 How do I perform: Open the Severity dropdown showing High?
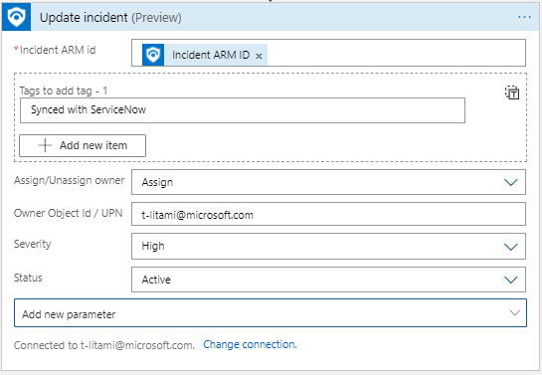coord(328,246)
